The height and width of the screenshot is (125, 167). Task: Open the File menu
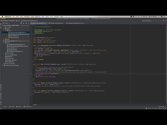pyautogui.click(x=14, y=17)
